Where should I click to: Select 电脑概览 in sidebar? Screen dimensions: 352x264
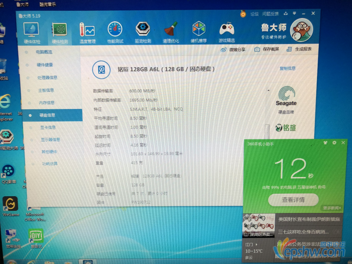[44, 52]
